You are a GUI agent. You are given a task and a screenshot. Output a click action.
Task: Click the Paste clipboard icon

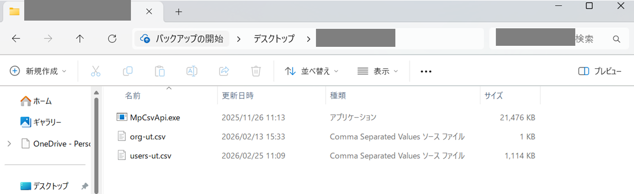[x=160, y=71]
